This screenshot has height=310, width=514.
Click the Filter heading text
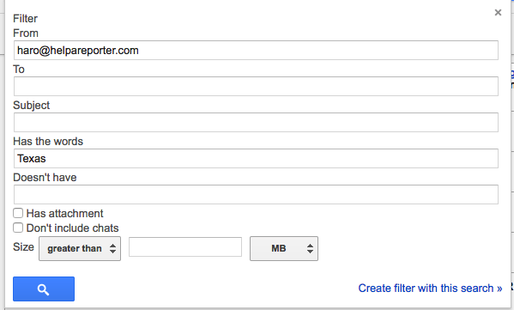tap(25, 19)
